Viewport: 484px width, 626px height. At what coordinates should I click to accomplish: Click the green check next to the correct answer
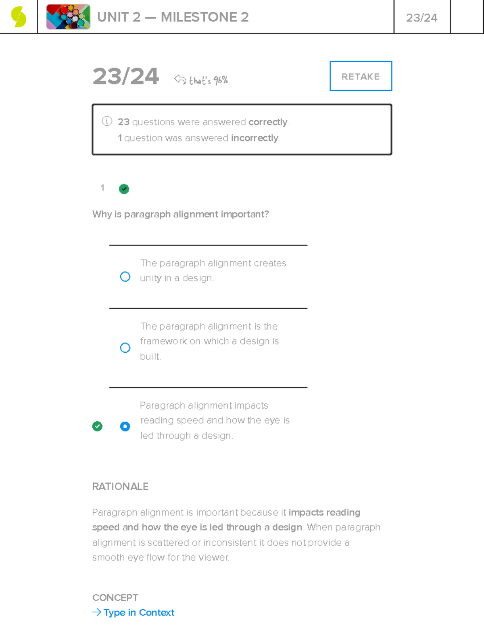(97, 426)
